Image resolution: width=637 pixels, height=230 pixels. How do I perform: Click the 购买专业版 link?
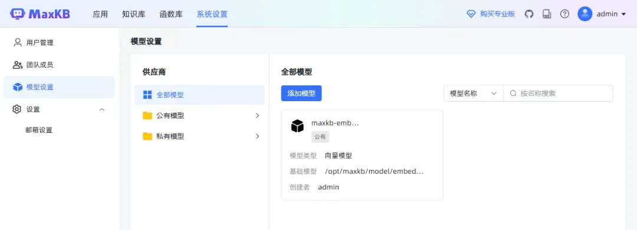[x=497, y=14]
